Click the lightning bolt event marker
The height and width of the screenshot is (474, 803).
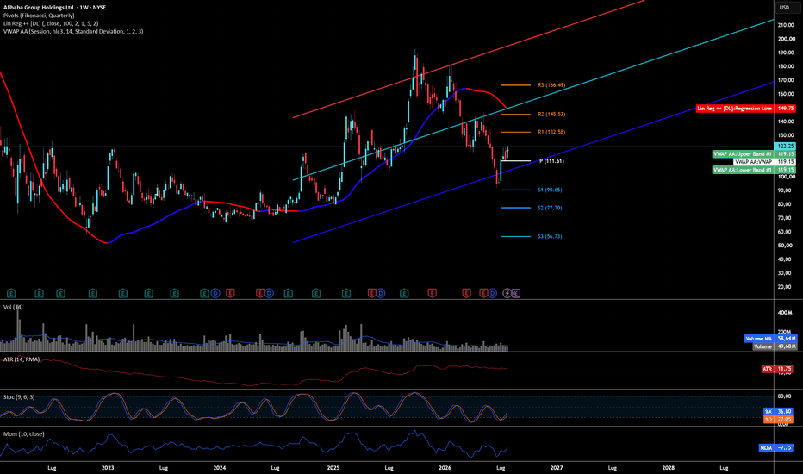(507, 293)
